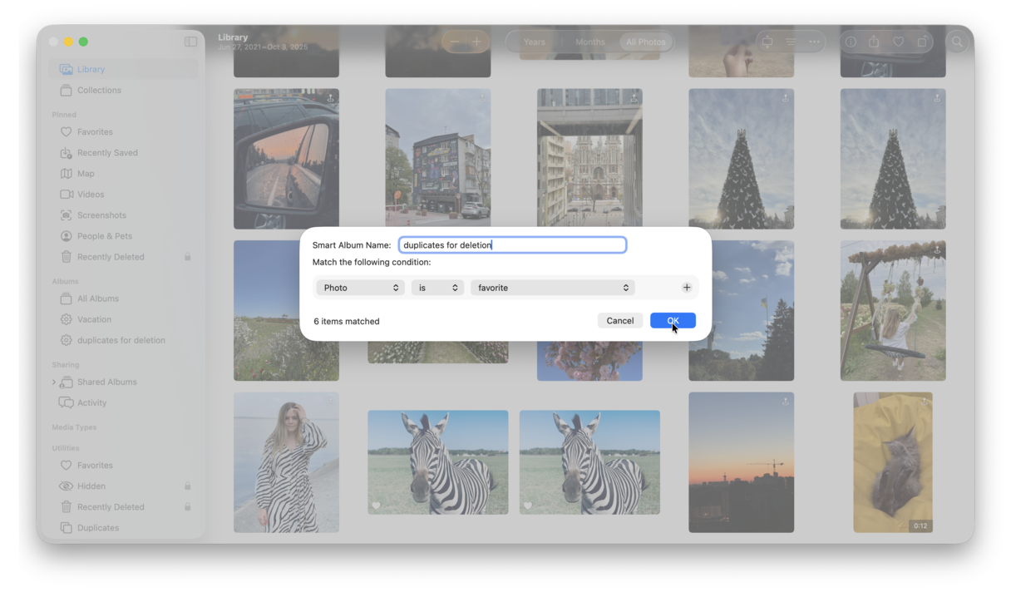The width and height of the screenshot is (1011, 592).
Task: View the Videos media type
Action: 89,194
